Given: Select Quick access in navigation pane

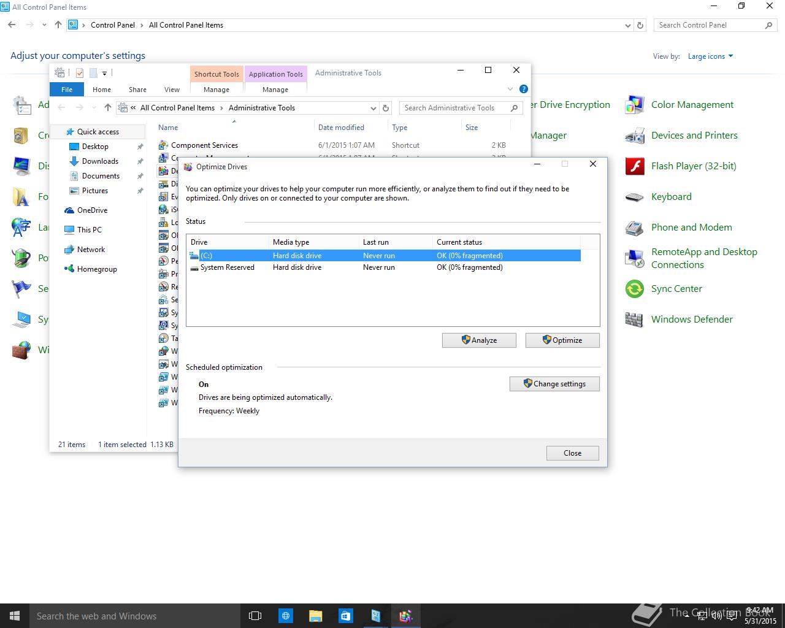Looking at the screenshot, I should [x=98, y=132].
